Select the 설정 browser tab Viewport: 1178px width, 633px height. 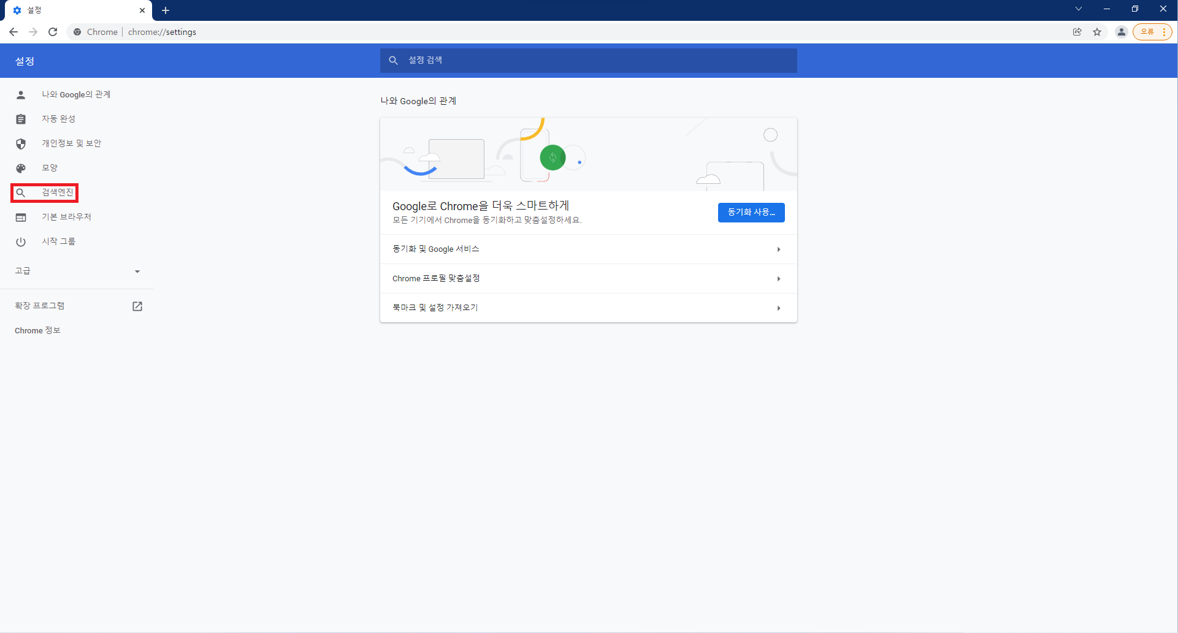tap(78, 10)
